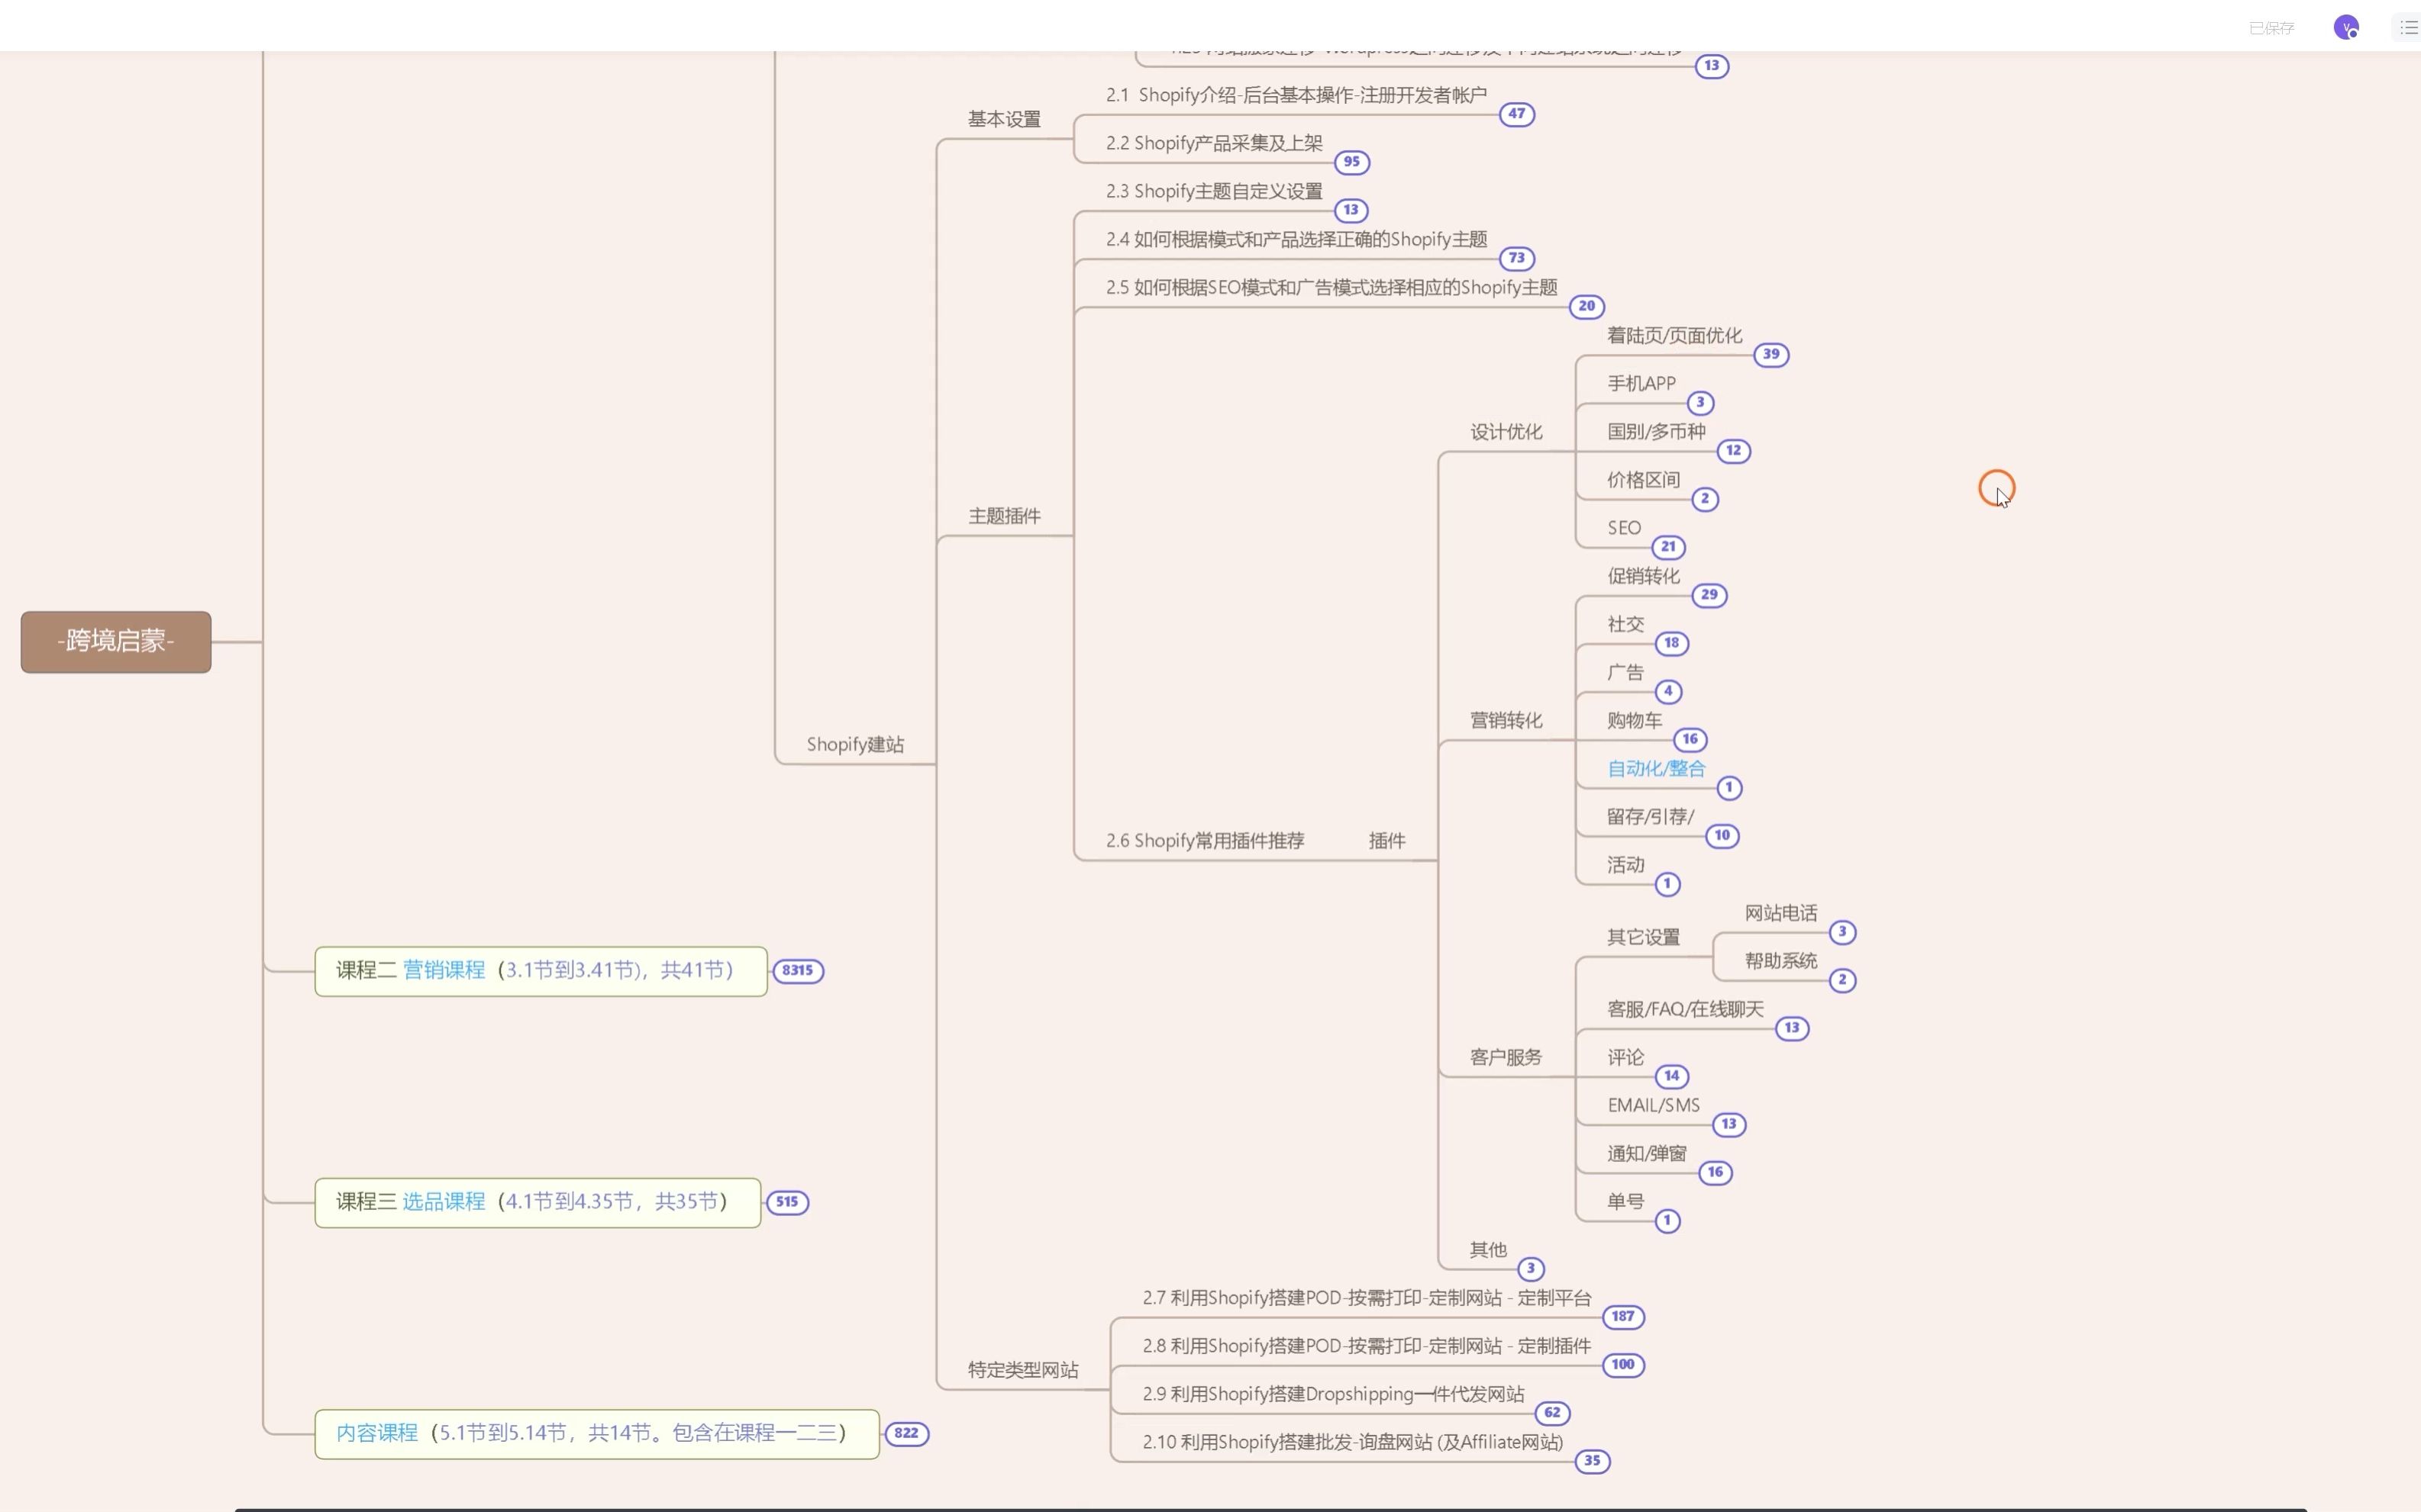2421x1512 pixels.
Task: Select the 特定类型网站 node
Action: tap(1023, 1369)
